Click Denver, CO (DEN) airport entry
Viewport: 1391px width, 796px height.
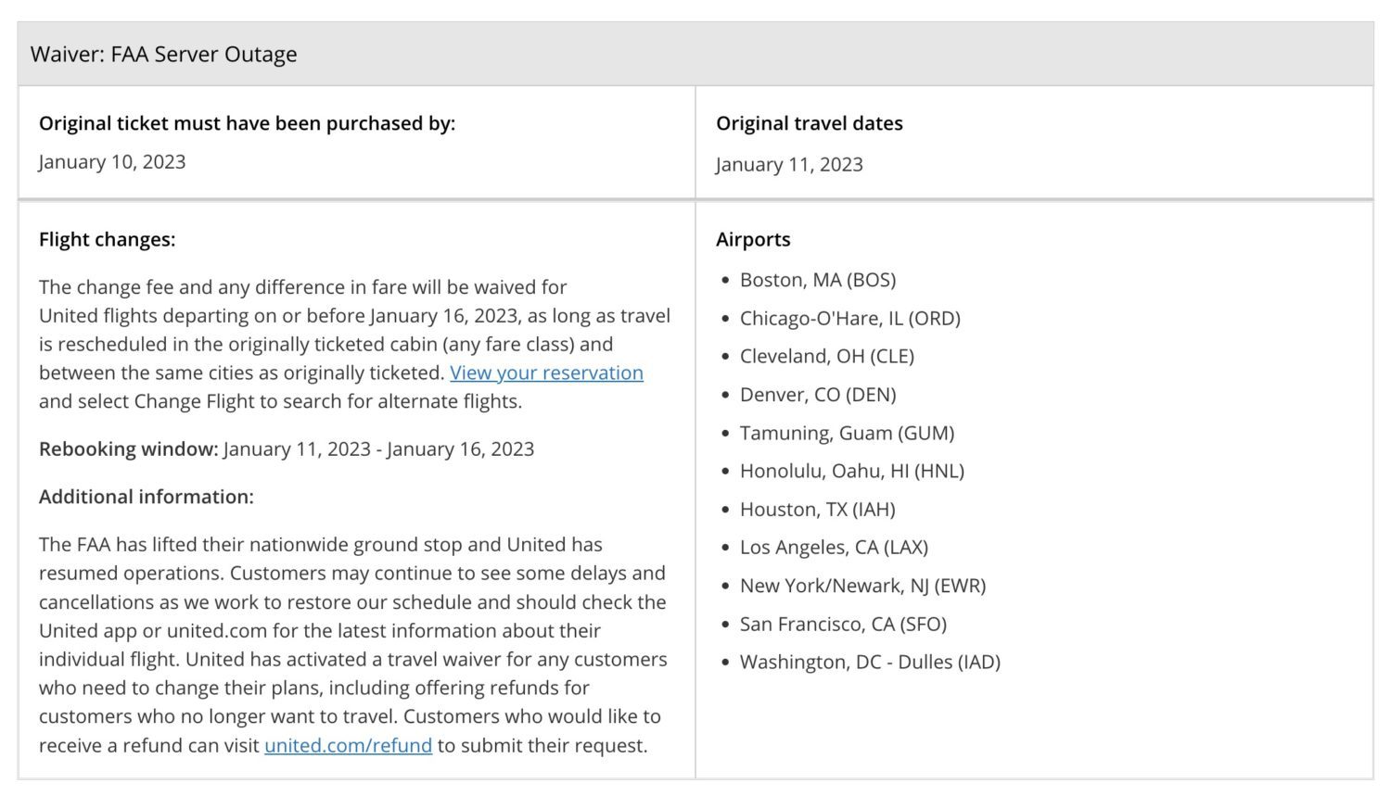click(818, 395)
